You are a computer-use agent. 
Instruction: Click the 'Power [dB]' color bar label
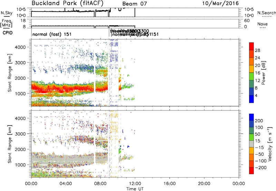point(263,73)
